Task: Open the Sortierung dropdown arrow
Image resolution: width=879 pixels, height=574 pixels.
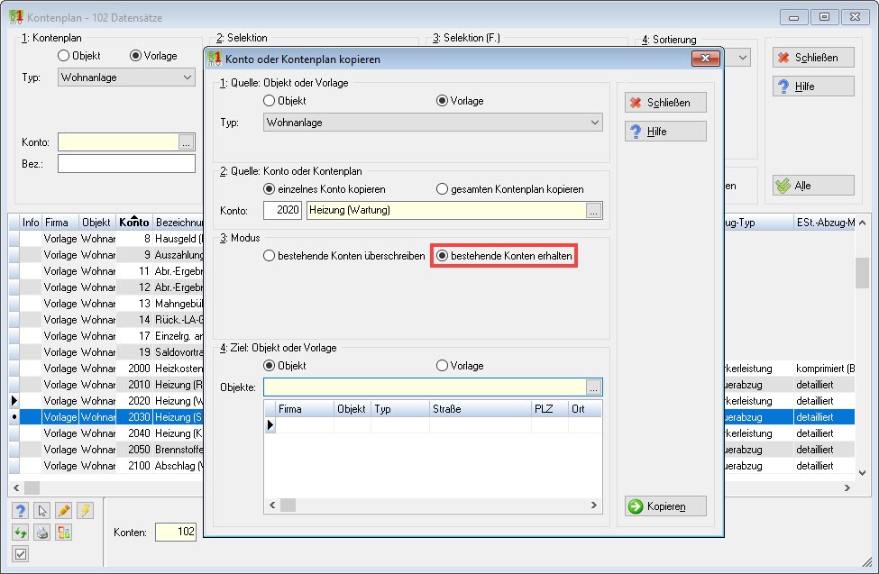Action: [743, 57]
